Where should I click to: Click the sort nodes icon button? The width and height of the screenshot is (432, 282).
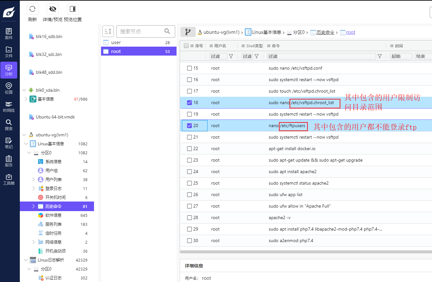108,31
